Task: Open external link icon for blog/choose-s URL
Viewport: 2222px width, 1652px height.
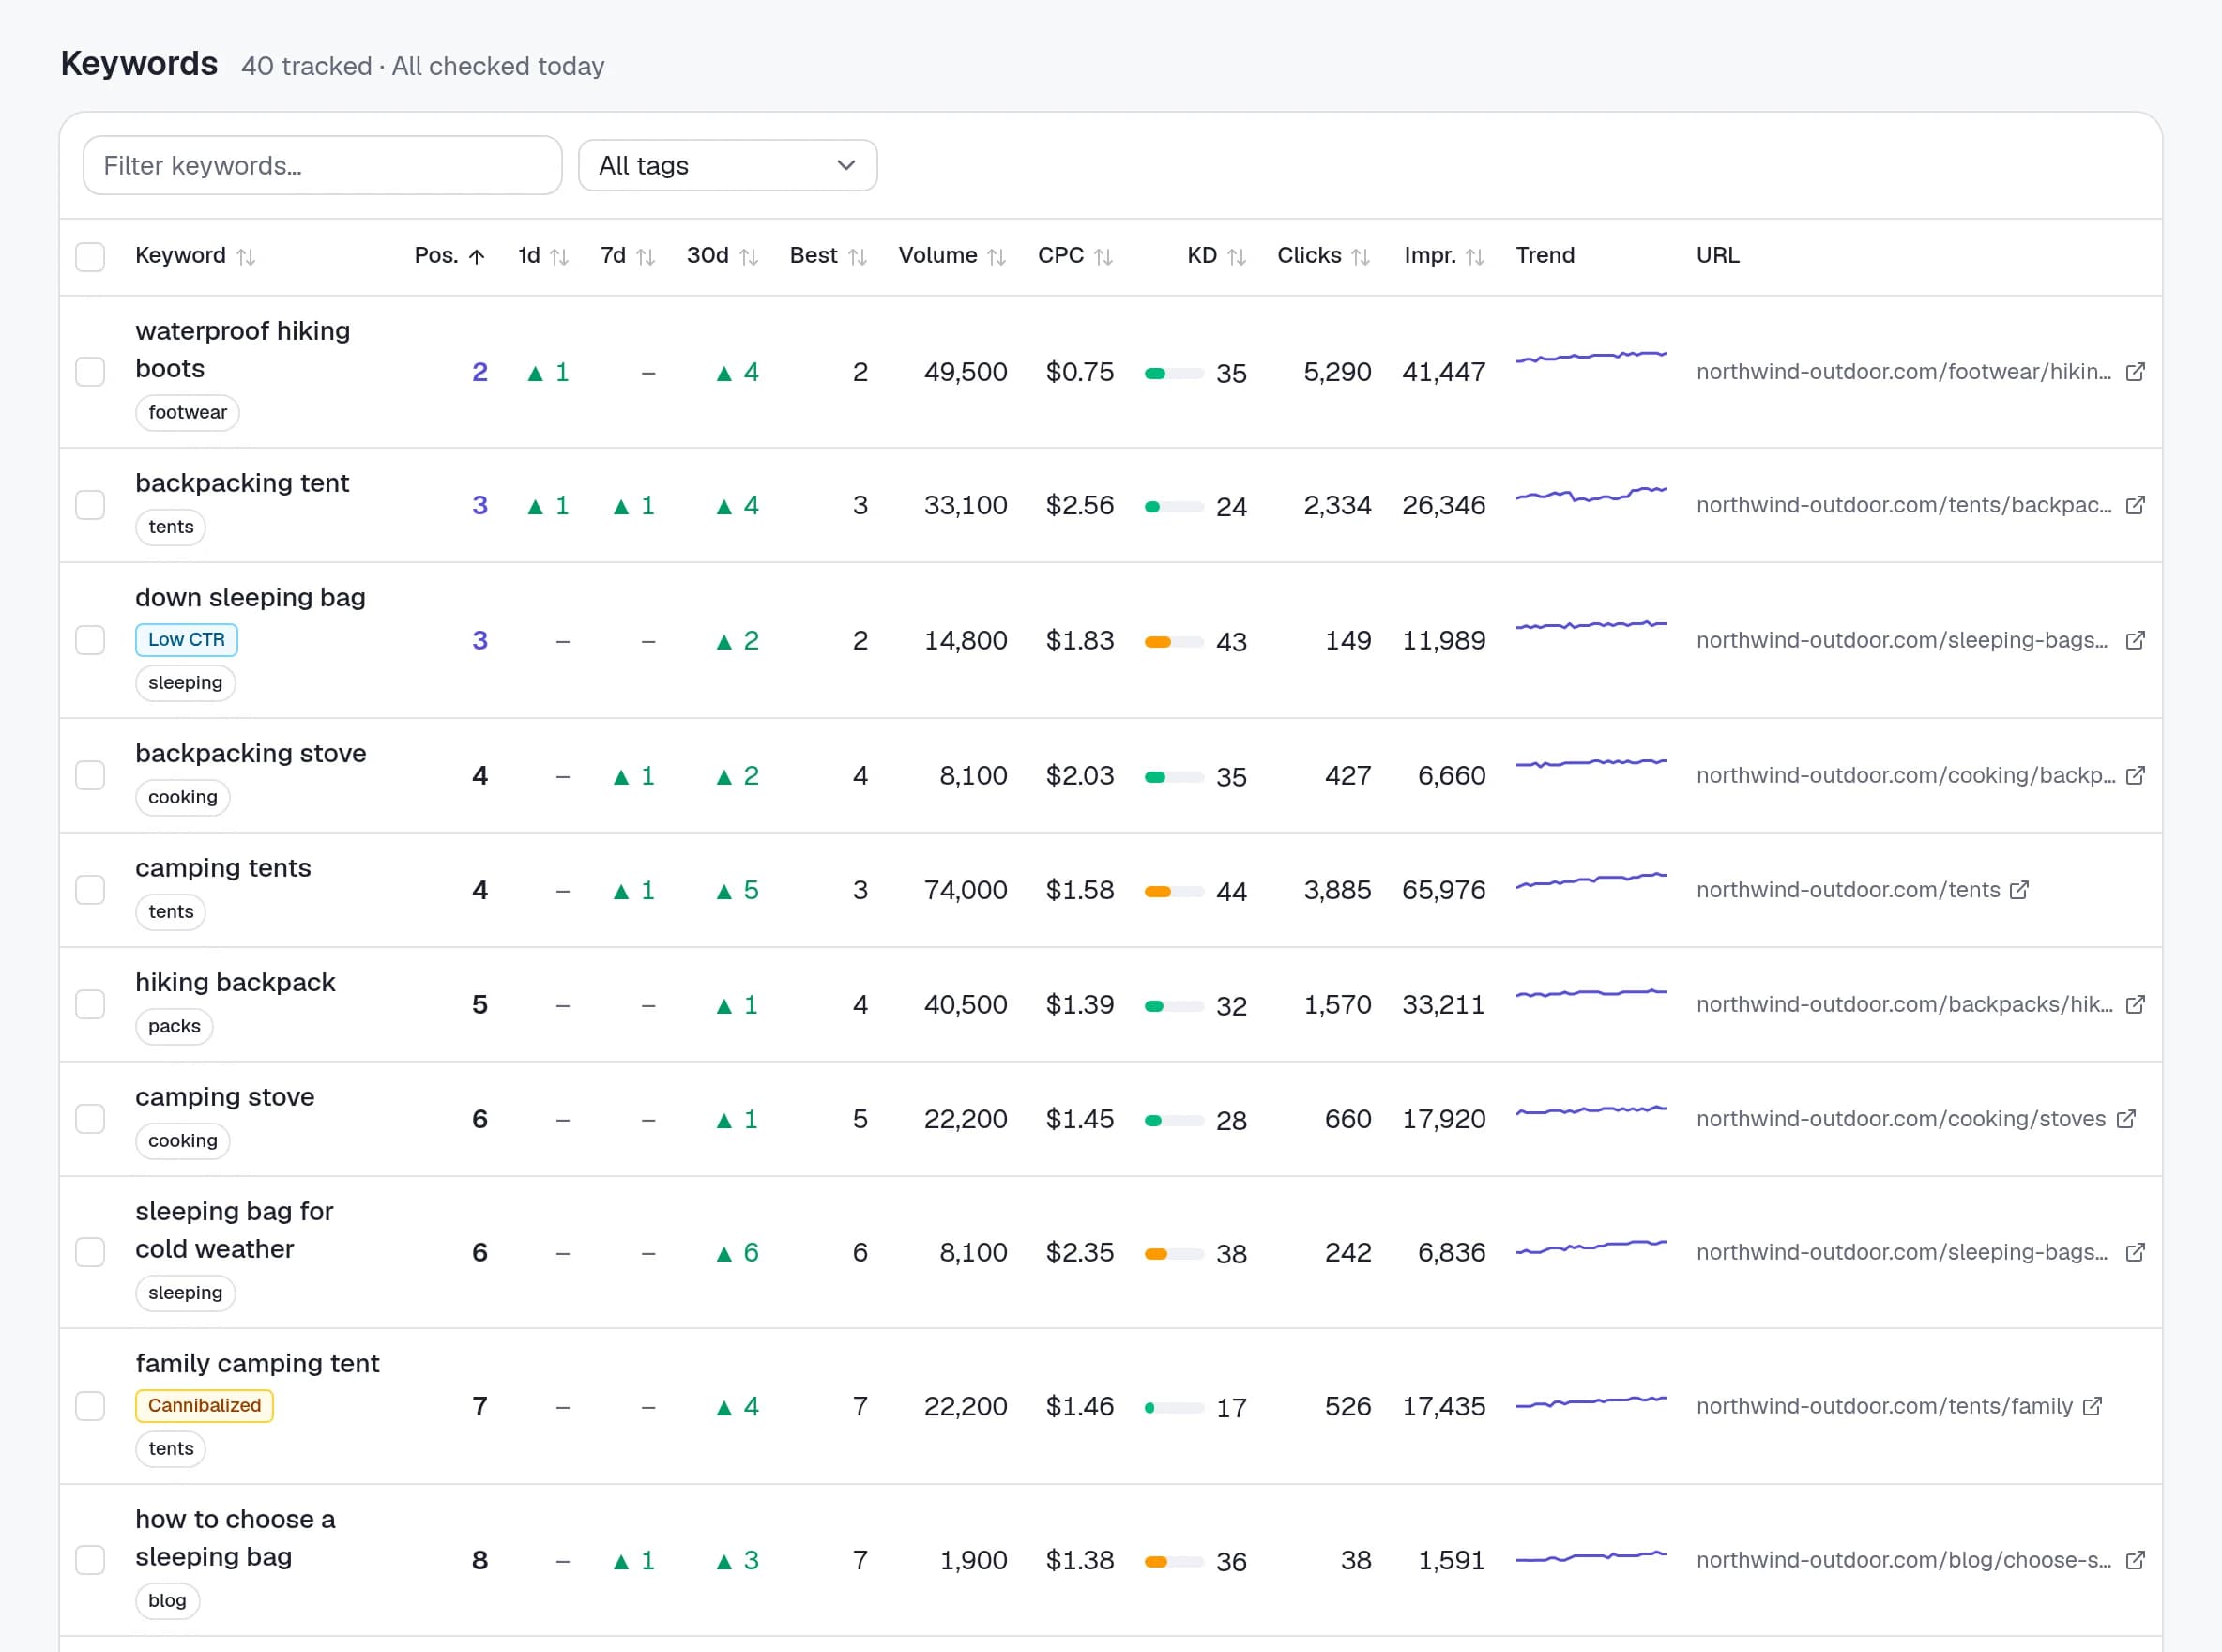Action: (2135, 1560)
